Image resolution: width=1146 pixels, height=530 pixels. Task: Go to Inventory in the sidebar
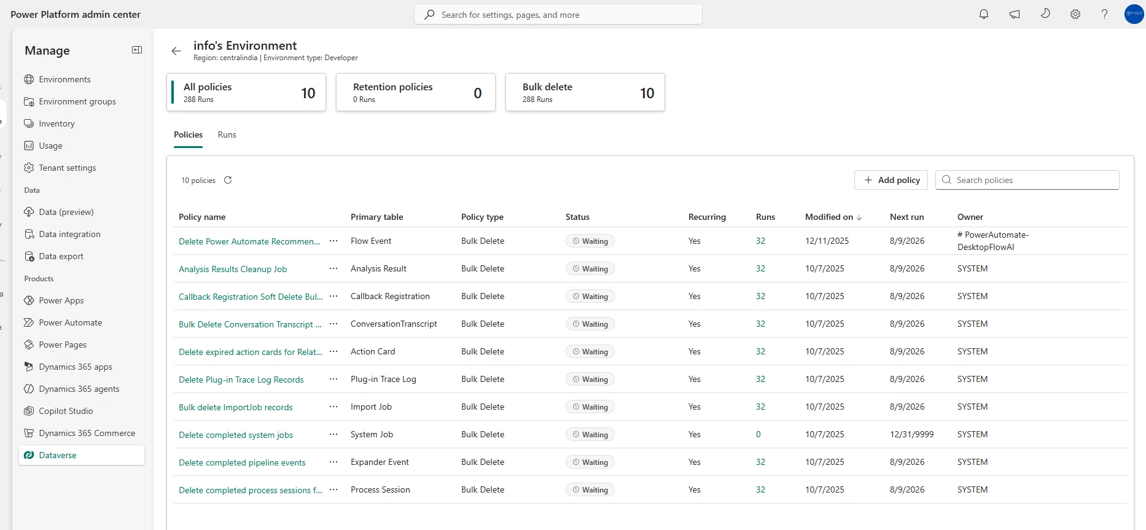click(x=82, y=123)
